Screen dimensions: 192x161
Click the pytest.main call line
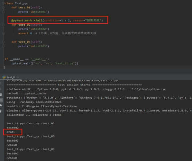(x=45, y=63)
